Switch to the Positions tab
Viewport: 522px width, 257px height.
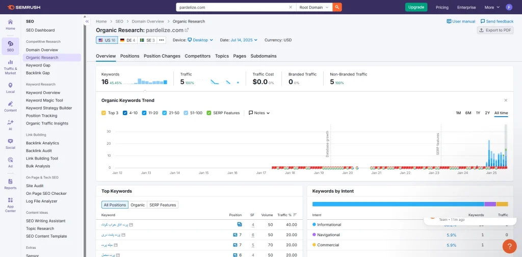point(130,56)
